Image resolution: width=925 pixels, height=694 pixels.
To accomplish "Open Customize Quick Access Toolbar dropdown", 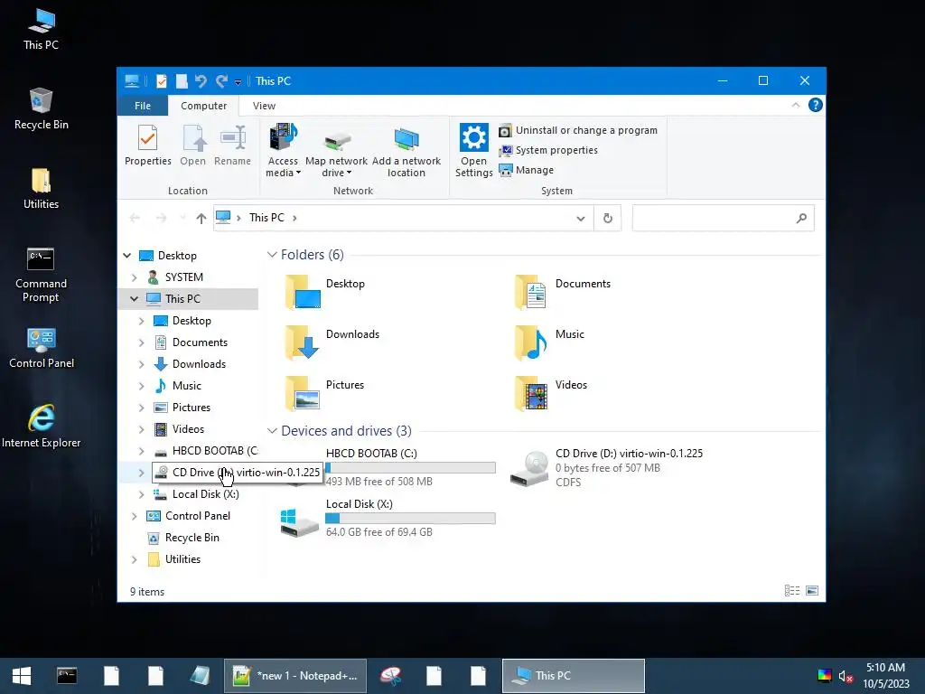I will point(238,82).
